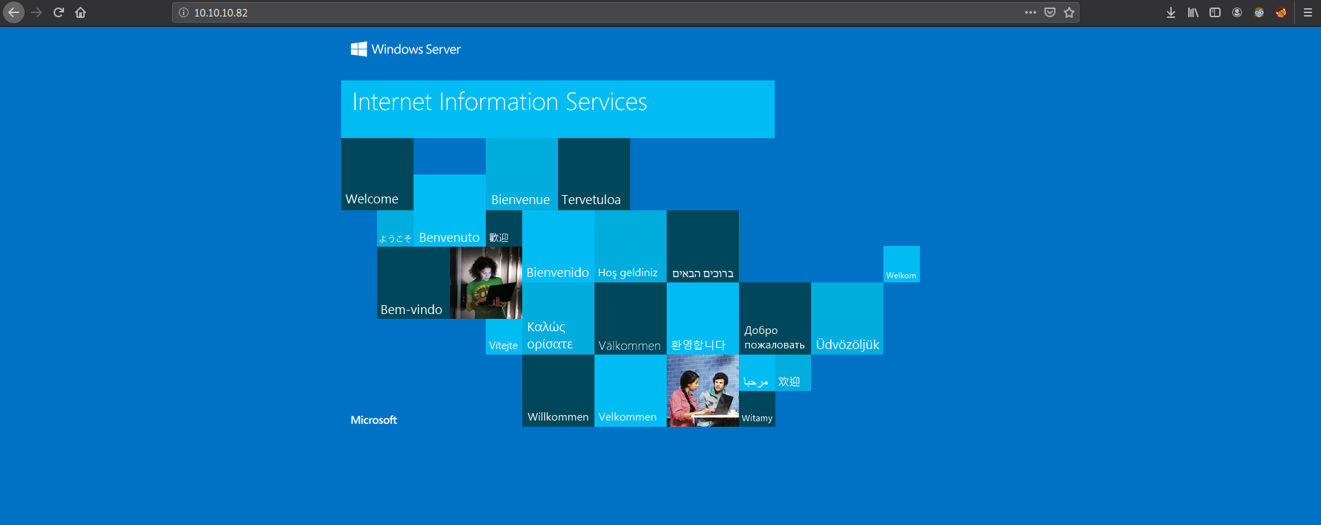
Task: Click the Windows Server logo
Action: pos(406,49)
